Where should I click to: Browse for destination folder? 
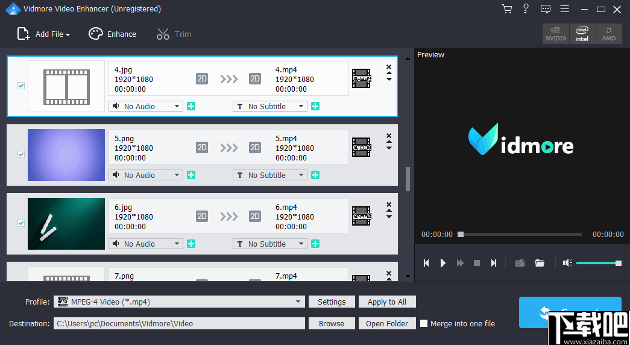click(332, 323)
